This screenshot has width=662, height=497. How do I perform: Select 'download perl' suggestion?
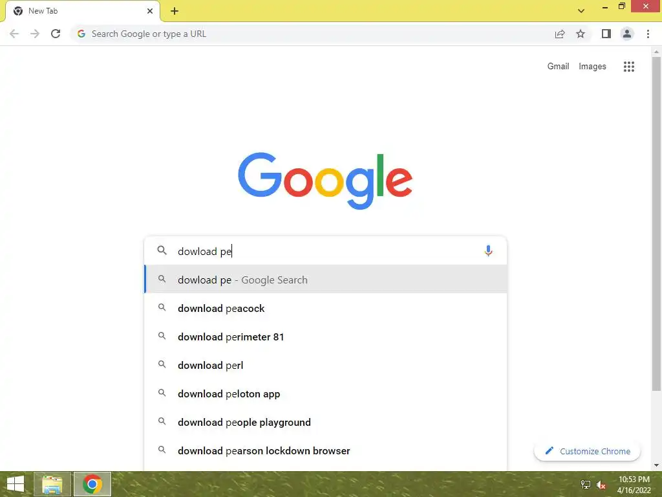326,365
